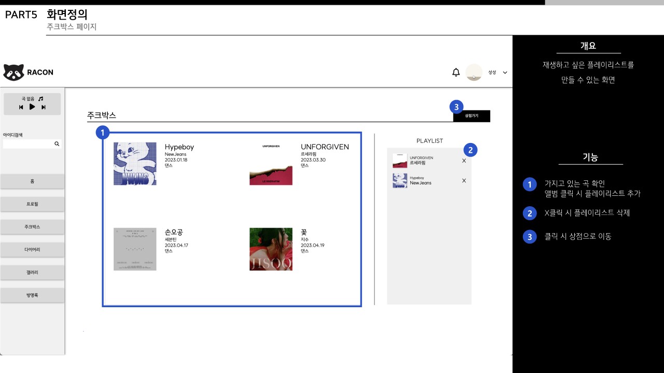Click the UNFORGIVEN song title in grid

pos(325,147)
